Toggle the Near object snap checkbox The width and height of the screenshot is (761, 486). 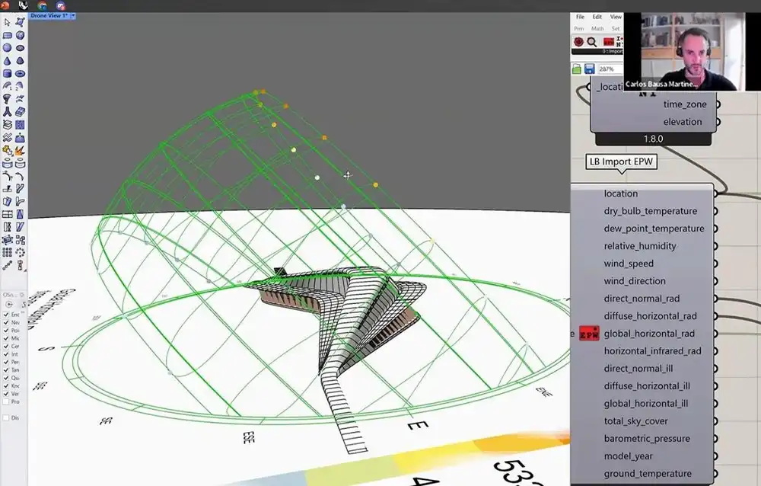pyautogui.click(x=6, y=323)
